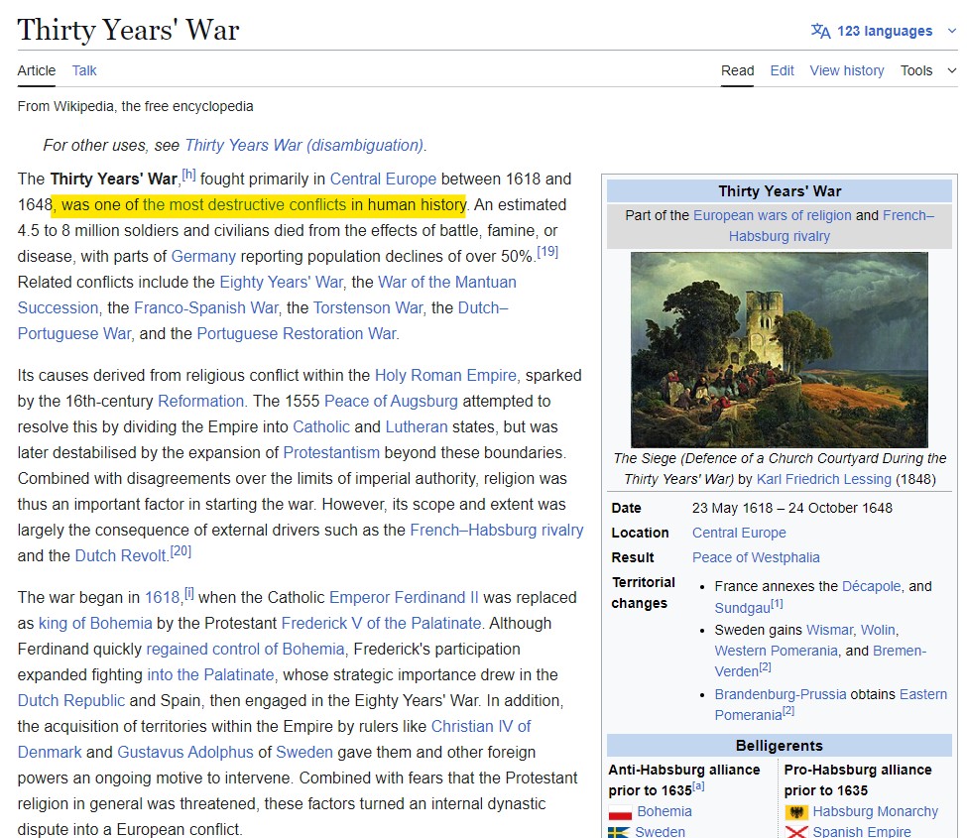Screen dimensions: 967x838
Task: Open the Wismar link
Action: pos(829,630)
